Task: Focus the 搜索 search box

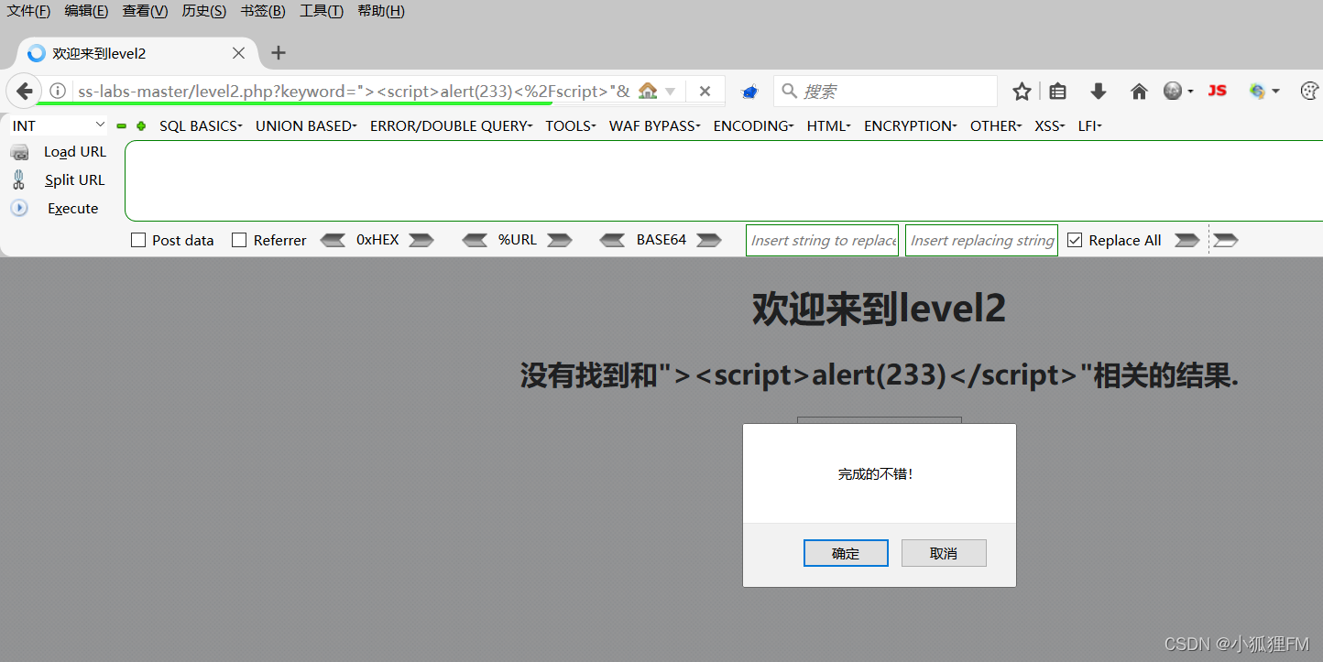Action: point(885,92)
